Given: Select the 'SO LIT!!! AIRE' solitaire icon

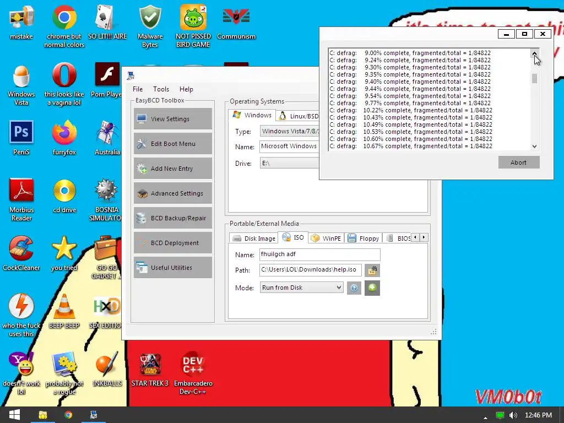Looking at the screenshot, I should pyautogui.click(x=107, y=23).
